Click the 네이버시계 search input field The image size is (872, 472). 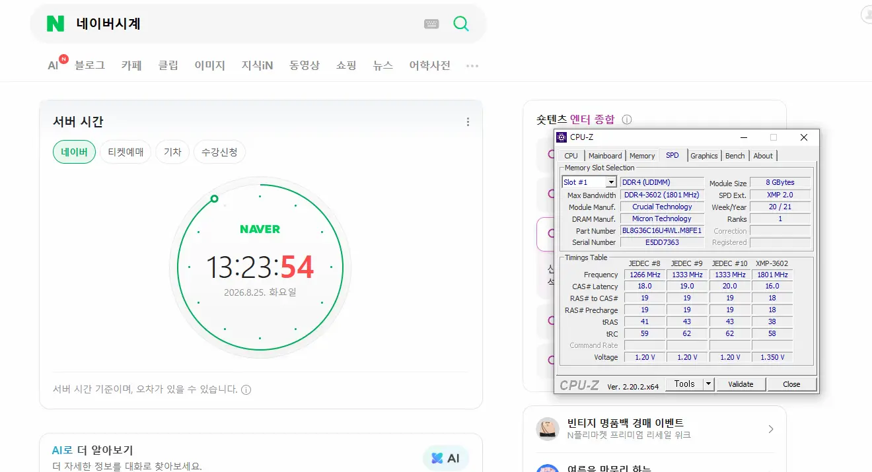coord(244,24)
